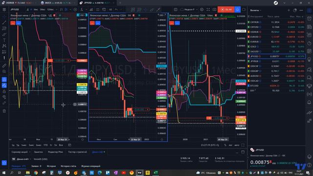Click the favorites star button at bottom left

[x=4, y=163]
